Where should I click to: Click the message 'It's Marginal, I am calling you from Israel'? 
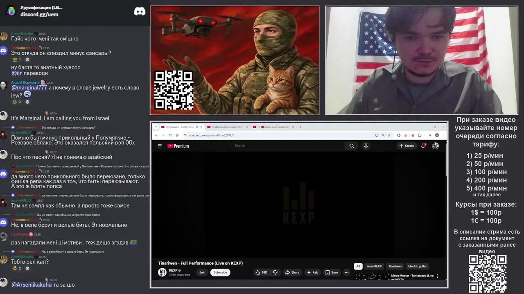(x=60, y=118)
